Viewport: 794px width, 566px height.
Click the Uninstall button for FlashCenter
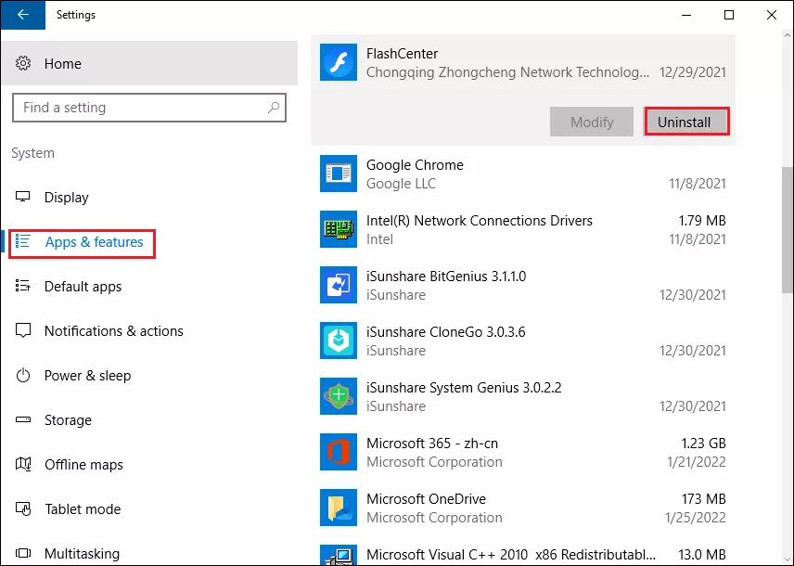coord(686,122)
